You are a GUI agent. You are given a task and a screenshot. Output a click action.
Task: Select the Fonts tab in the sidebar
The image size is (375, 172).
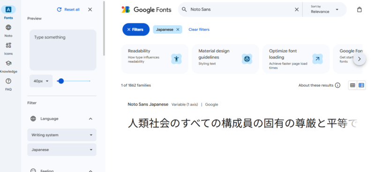(x=8, y=13)
